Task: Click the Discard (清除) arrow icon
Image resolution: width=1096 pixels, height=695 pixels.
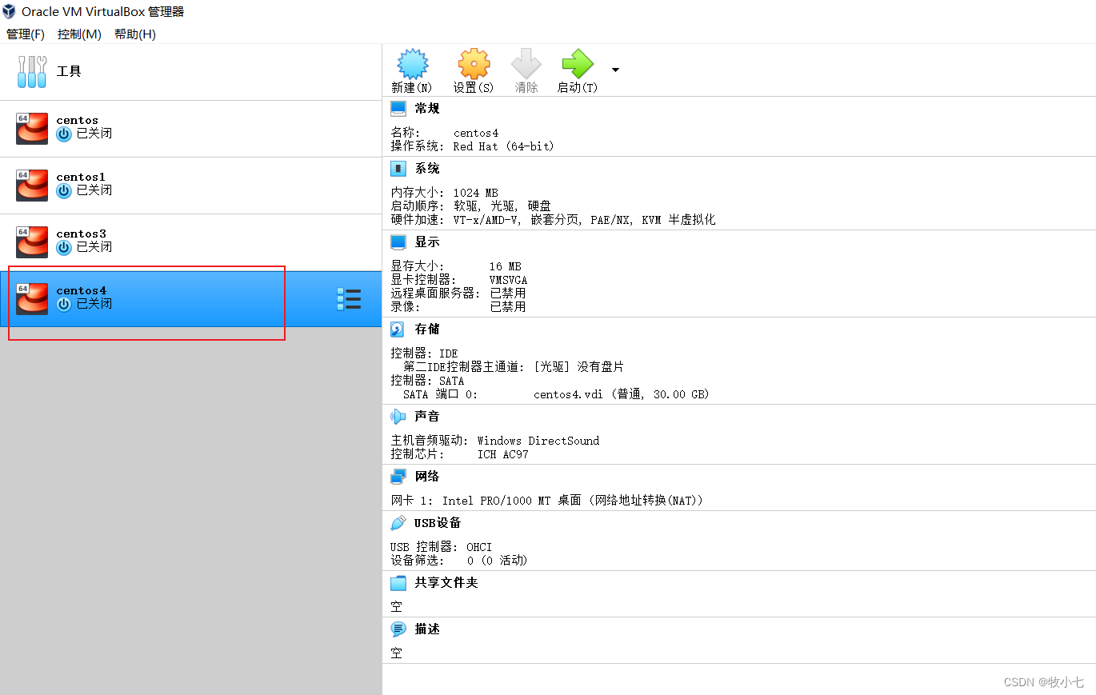Action: coord(526,64)
